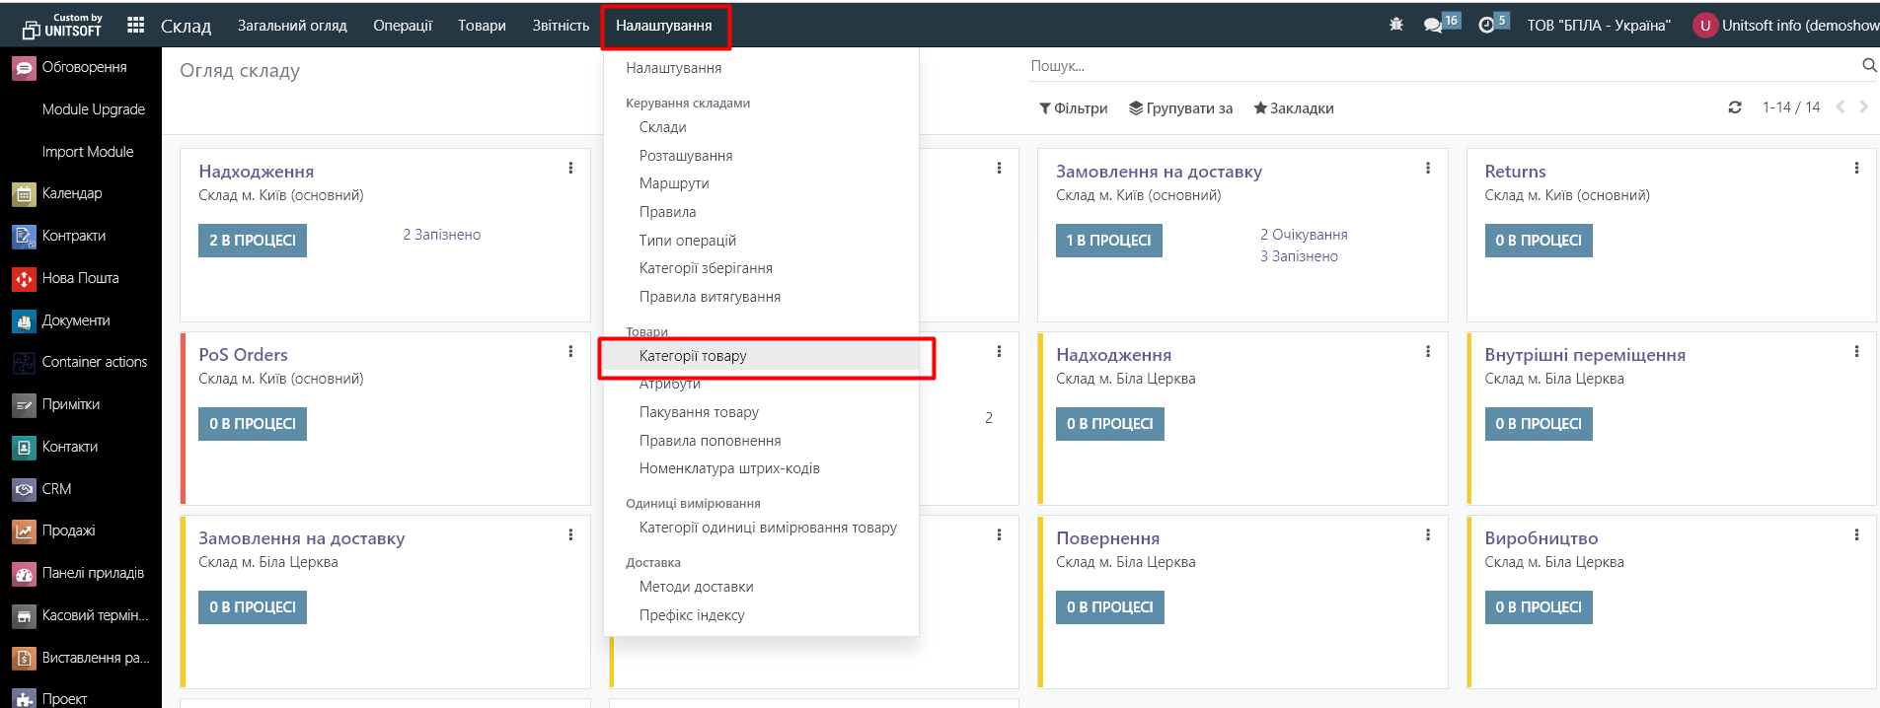Image resolution: width=1880 pixels, height=708 pixels.
Task: Open the Звітність menu in the top bar
Action: coord(561,26)
